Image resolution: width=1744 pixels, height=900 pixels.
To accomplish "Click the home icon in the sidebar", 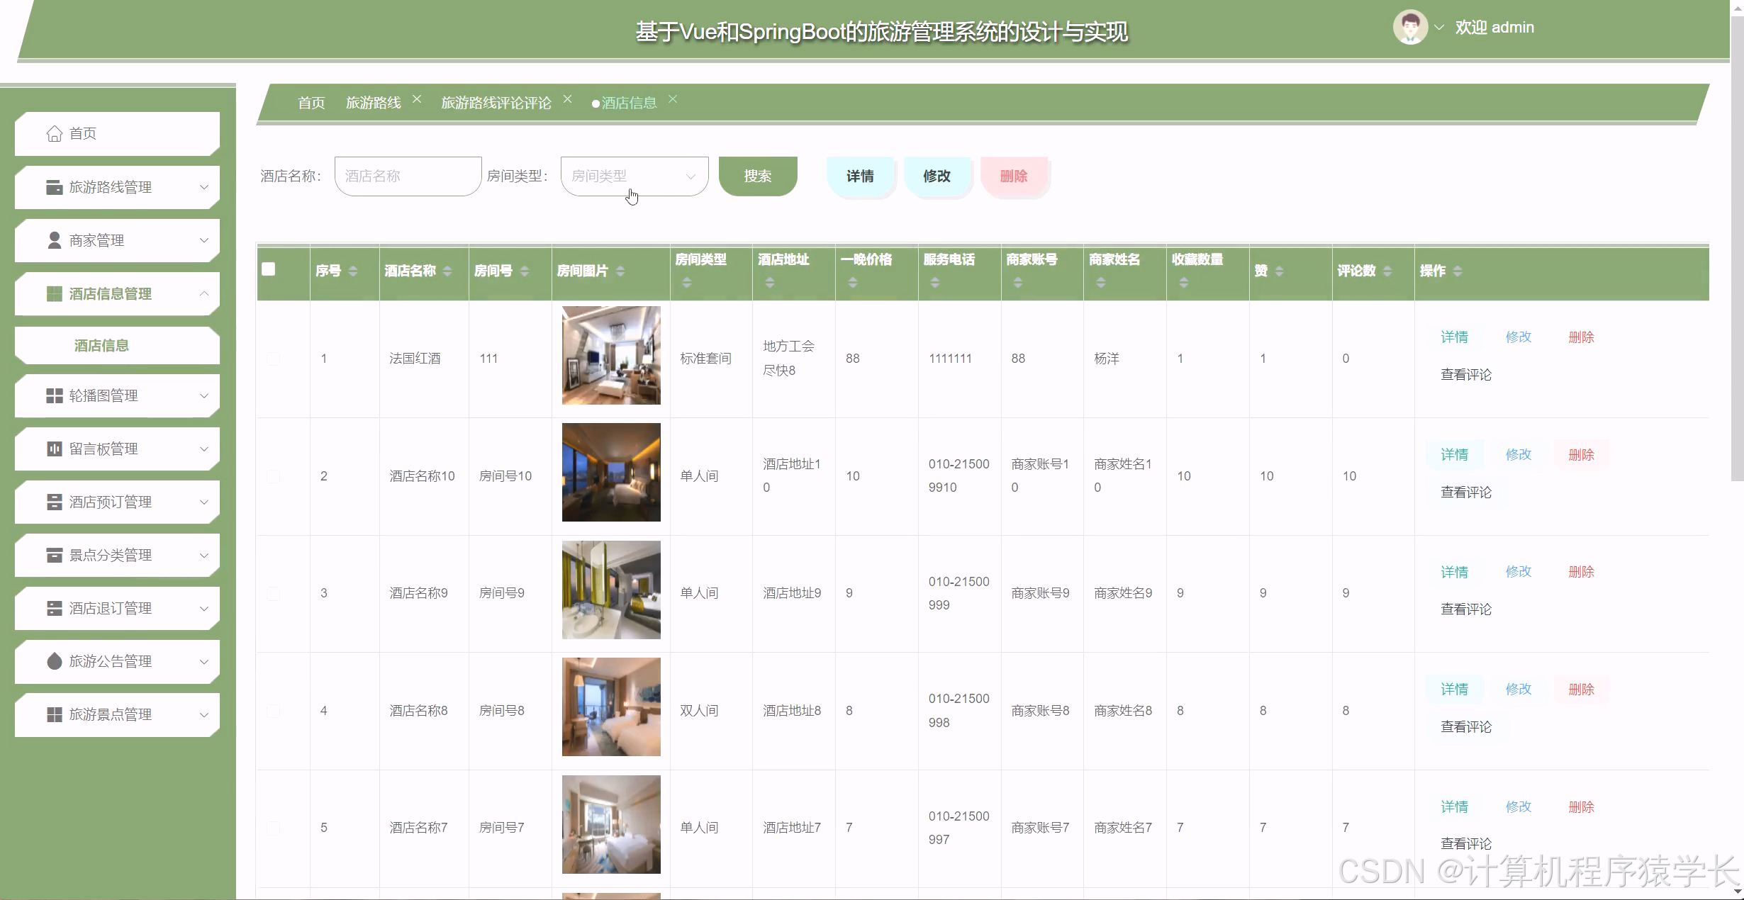I will coord(54,133).
